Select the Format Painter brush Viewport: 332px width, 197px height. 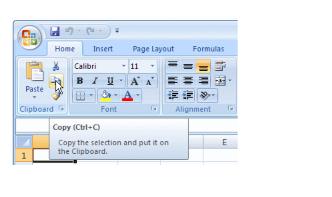pos(56,96)
